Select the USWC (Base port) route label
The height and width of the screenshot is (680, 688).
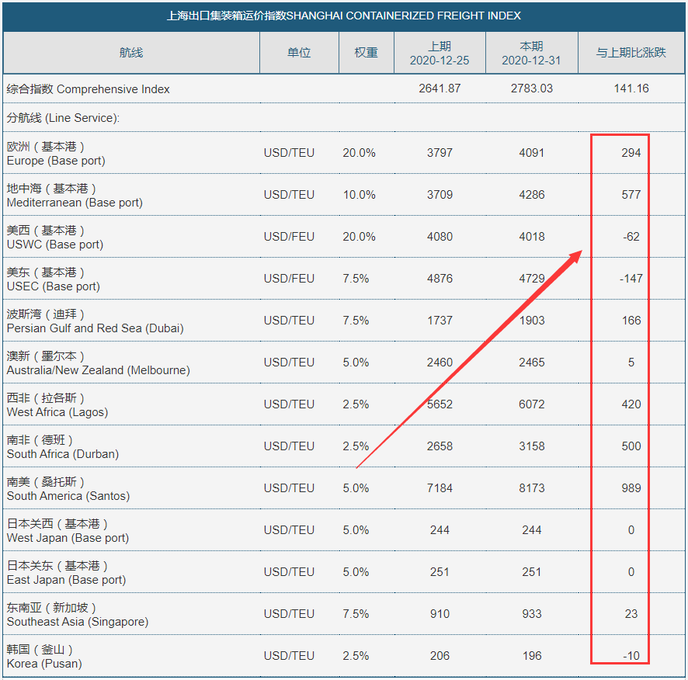[x=54, y=238]
